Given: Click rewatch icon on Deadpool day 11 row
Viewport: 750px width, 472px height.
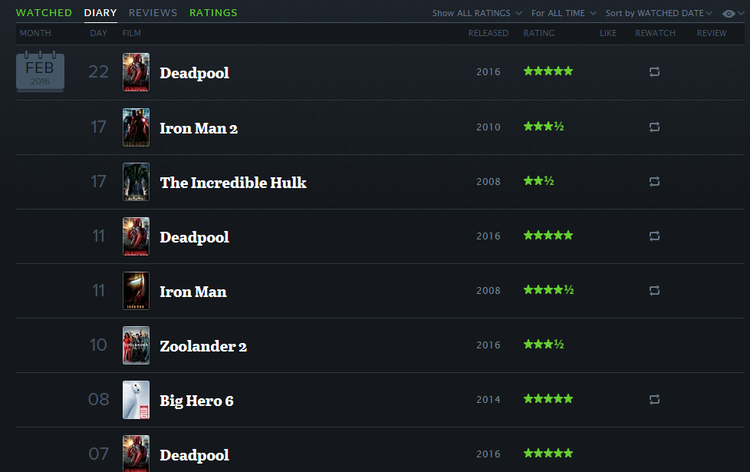Looking at the screenshot, I should [x=654, y=236].
